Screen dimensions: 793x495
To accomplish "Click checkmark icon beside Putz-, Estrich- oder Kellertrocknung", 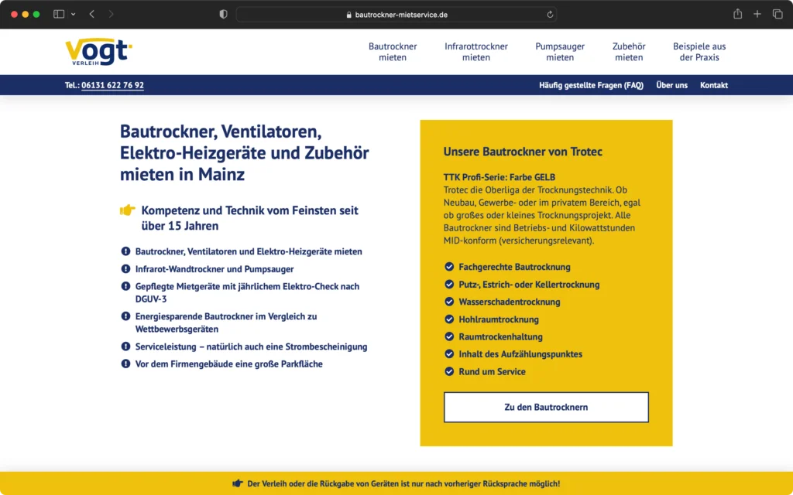I will [449, 285].
